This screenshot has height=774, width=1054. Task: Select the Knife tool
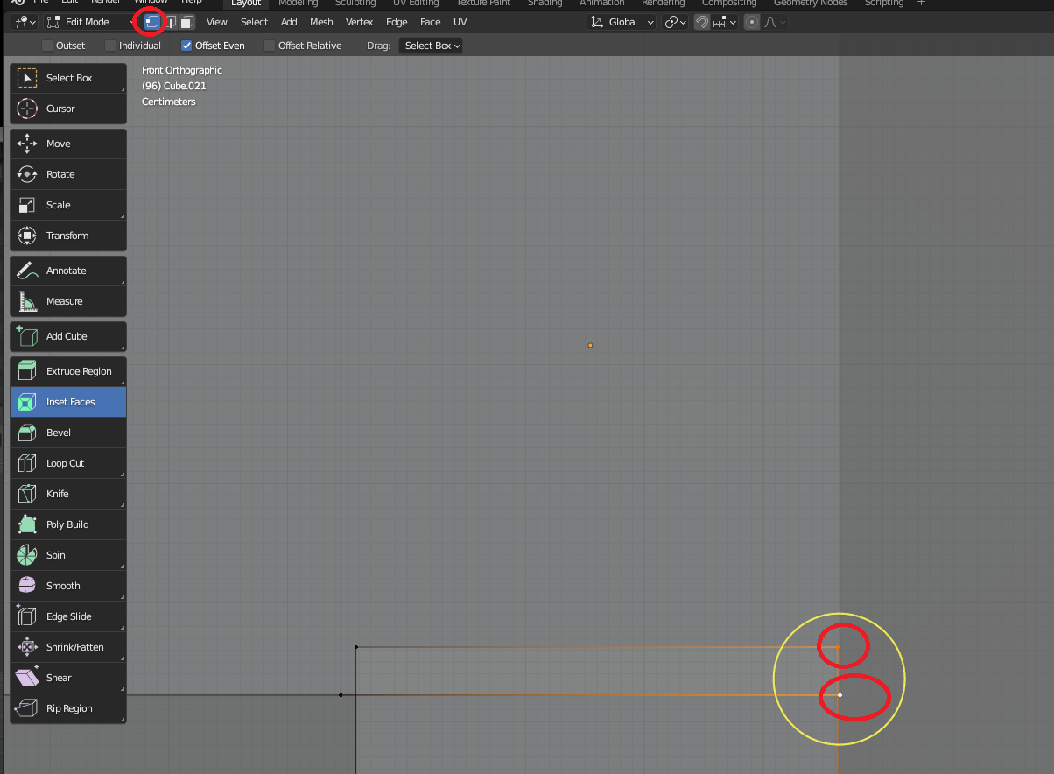pyautogui.click(x=68, y=494)
